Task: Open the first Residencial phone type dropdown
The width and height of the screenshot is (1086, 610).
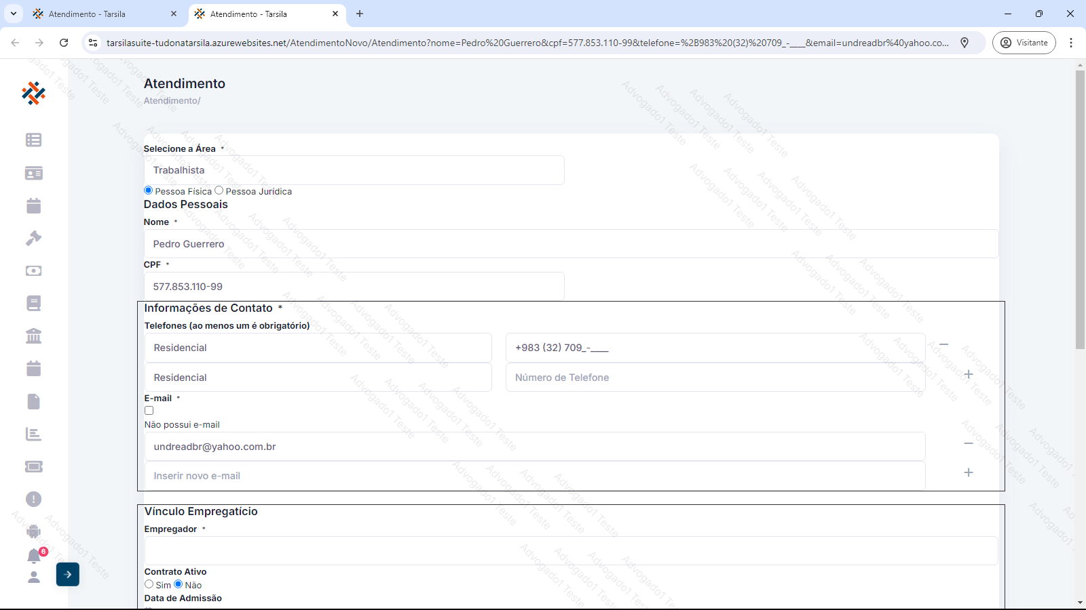Action: (x=318, y=348)
